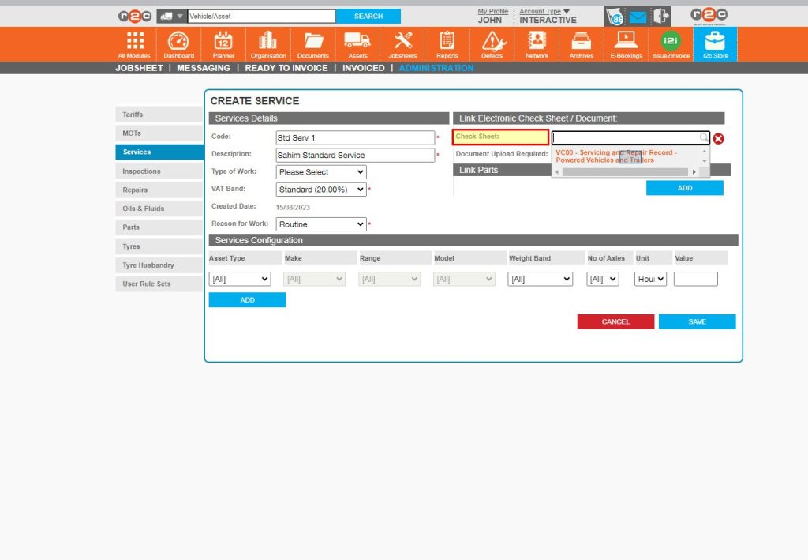808x560 pixels.
Task: Click the red CANCEL button
Action: [615, 321]
